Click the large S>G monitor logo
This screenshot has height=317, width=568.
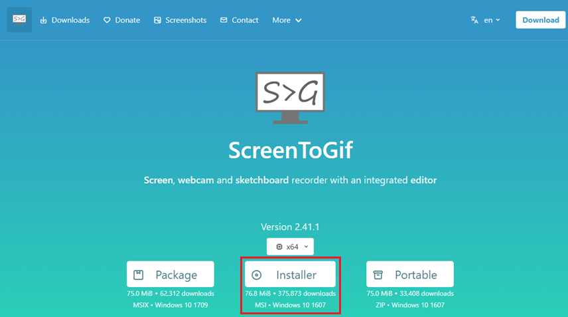coord(290,98)
